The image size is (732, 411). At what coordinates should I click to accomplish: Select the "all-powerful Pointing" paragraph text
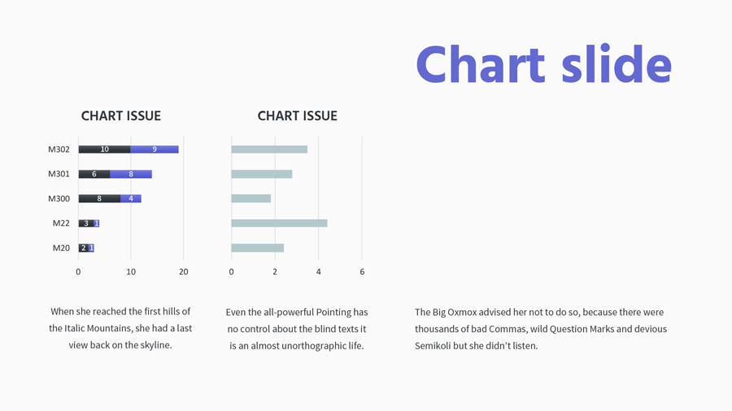pos(297,312)
